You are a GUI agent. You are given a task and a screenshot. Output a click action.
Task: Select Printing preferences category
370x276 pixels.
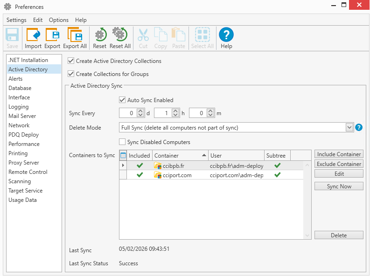click(x=34, y=153)
